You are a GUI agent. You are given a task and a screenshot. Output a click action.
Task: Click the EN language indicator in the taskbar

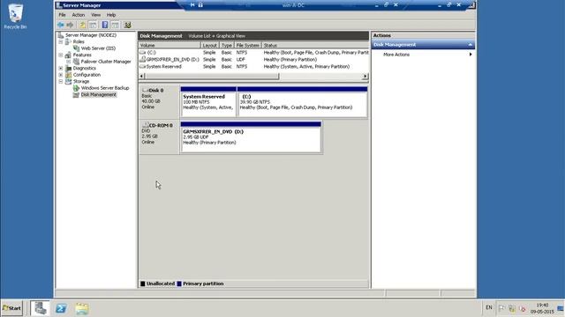pos(488,307)
